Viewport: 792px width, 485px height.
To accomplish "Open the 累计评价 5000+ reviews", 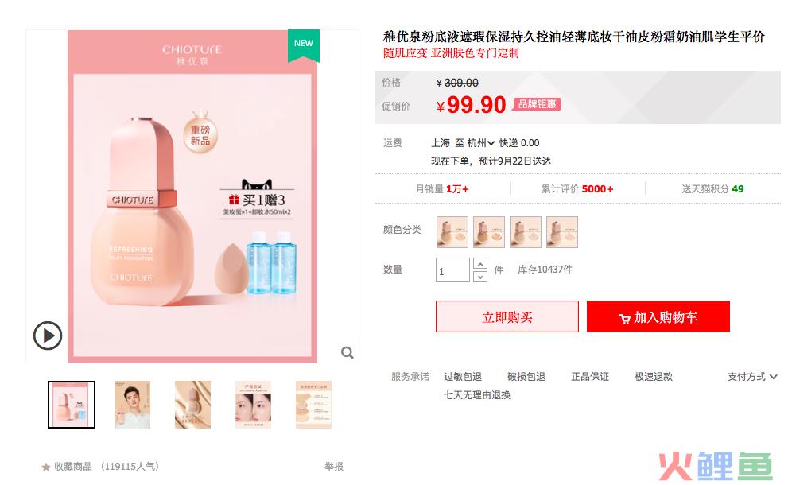I will (x=577, y=189).
